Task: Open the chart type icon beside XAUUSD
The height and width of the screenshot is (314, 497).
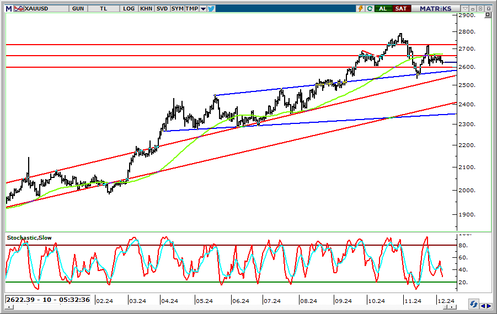Action: point(18,8)
